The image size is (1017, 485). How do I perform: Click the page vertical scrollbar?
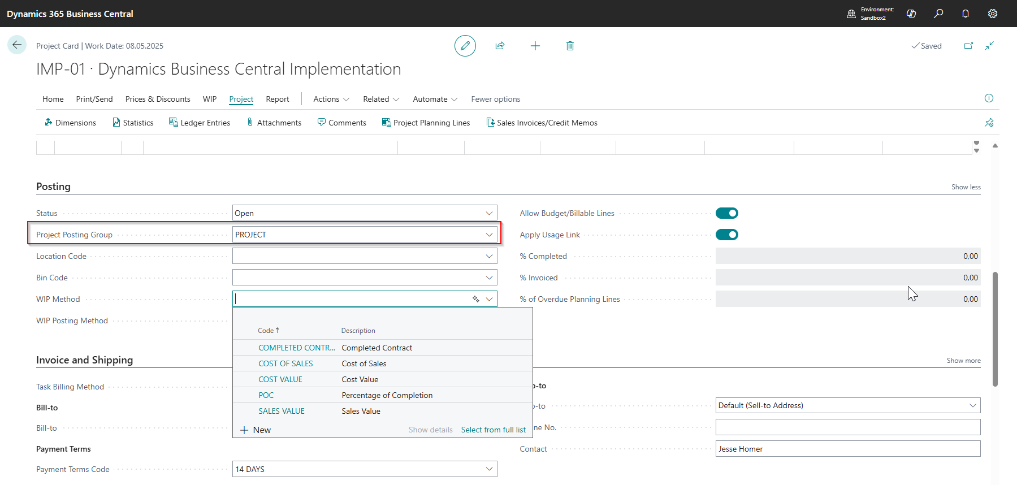coord(995,329)
